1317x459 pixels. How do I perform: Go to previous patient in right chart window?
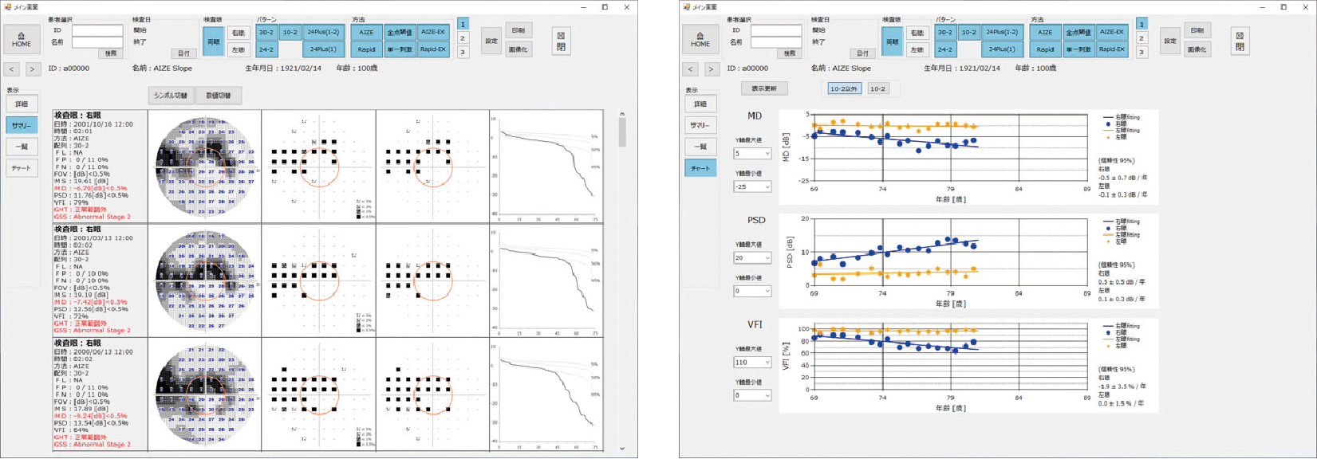[691, 69]
